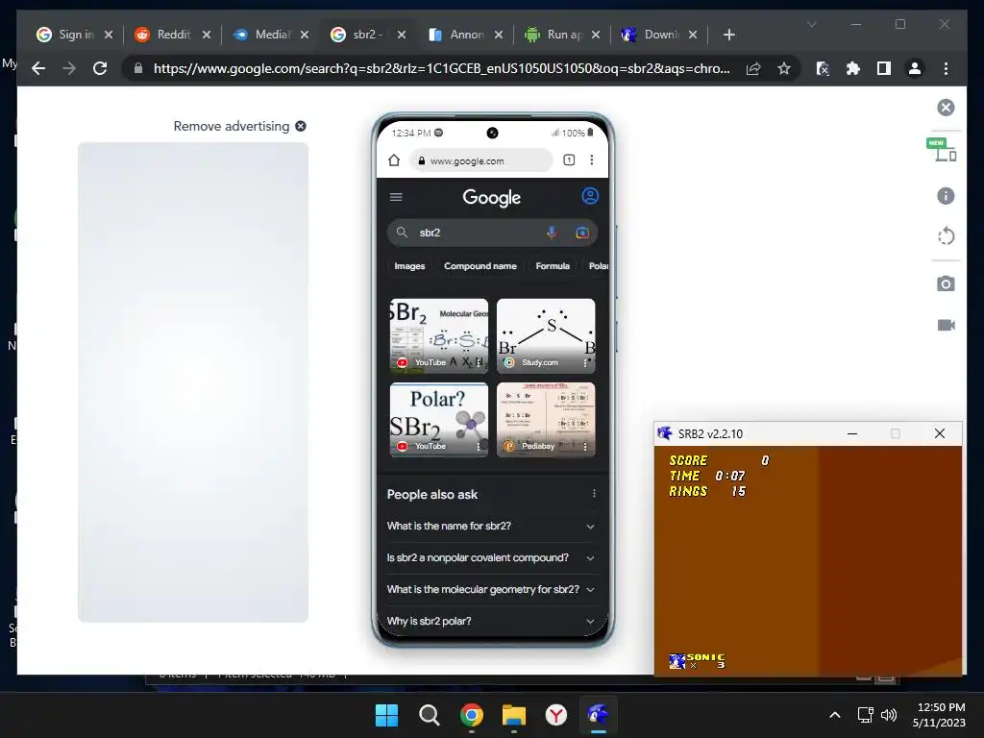Image resolution: width=984 pixels, height=738 pixels.
Task: Open Chrome three-dot menu
Action: click(x=946, y=68)
